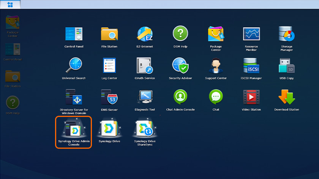Open Log Center

(x=109, y=66)
